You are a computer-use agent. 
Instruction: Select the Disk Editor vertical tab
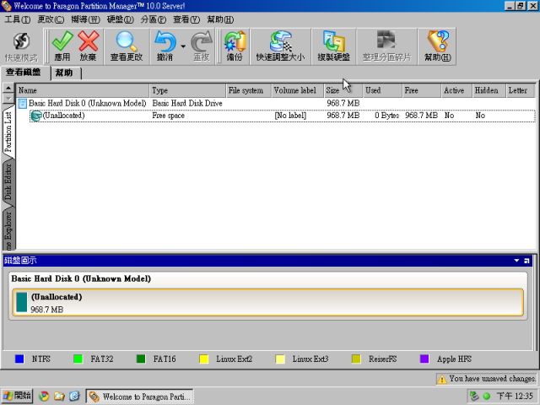pyautogui.click(x=8, y=182)
